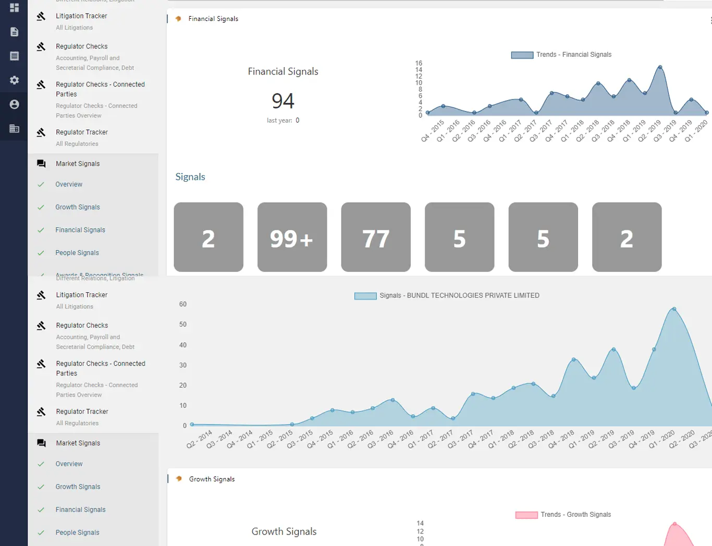This screenshot has height=546, width=712.
Task: Click the Growth Signals panel title text
Action: coord(212,479)
